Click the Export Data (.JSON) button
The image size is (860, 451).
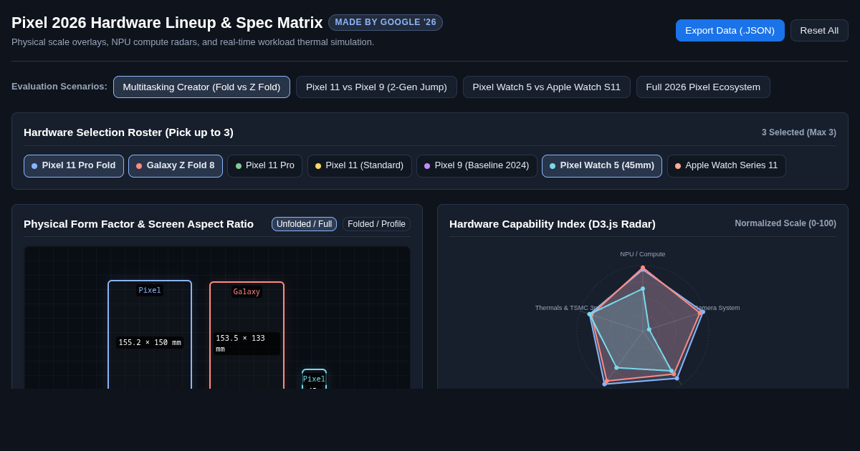[x=730, y=30]
